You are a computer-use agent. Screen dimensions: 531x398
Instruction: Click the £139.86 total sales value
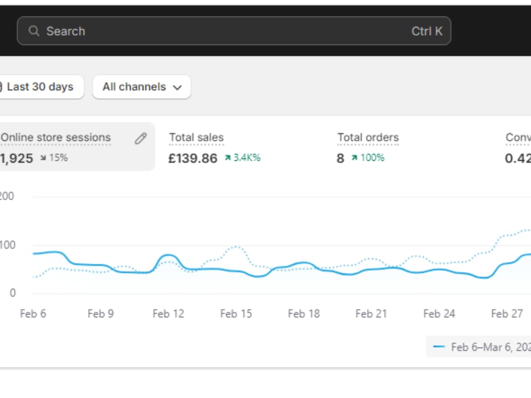193,158
